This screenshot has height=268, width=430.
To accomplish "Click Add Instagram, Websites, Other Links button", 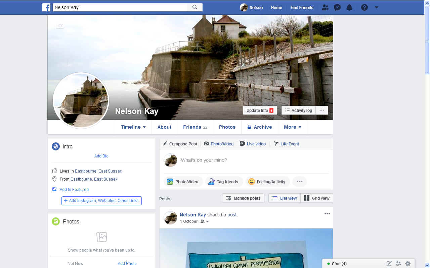I will coord(101,201).
